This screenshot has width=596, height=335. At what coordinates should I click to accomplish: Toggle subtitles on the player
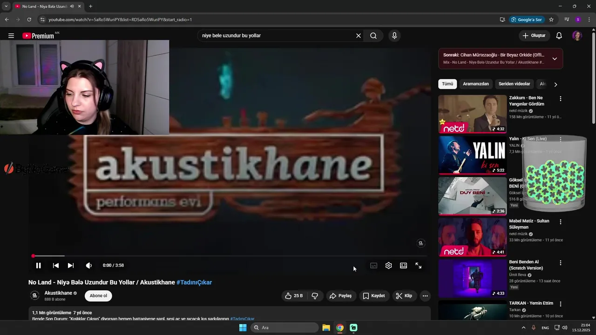coord(374,266)
